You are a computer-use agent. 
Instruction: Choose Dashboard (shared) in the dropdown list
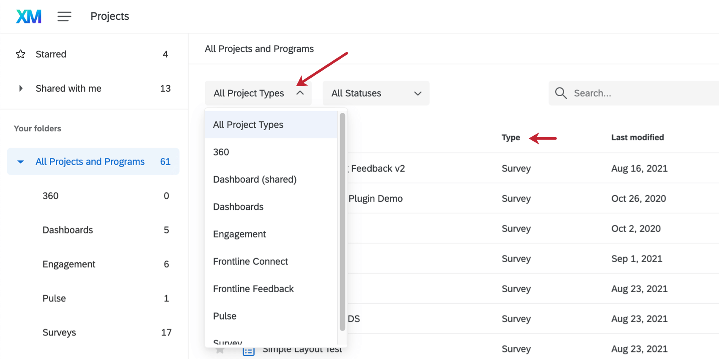[x=255, y=179]
